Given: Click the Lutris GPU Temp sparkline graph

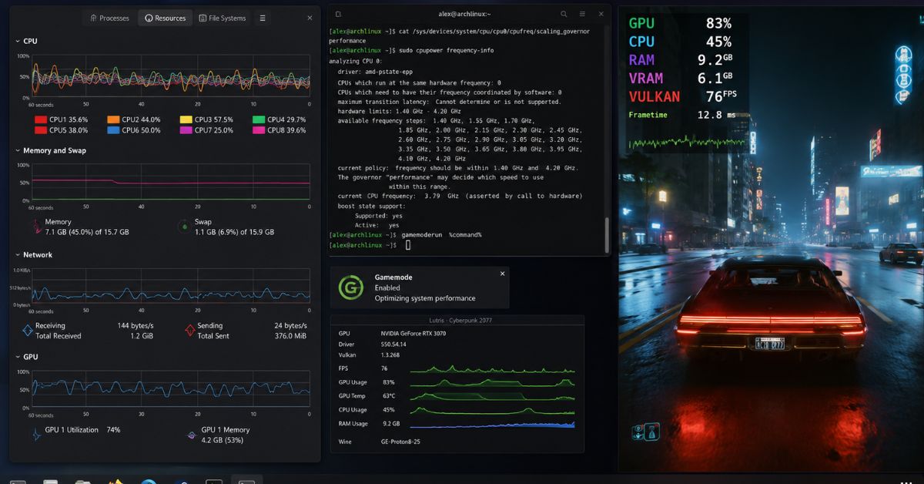Looking at the screenshot, I should 492,395.
